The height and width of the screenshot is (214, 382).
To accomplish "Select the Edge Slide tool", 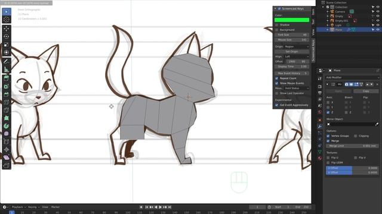I will coord(7,141).
